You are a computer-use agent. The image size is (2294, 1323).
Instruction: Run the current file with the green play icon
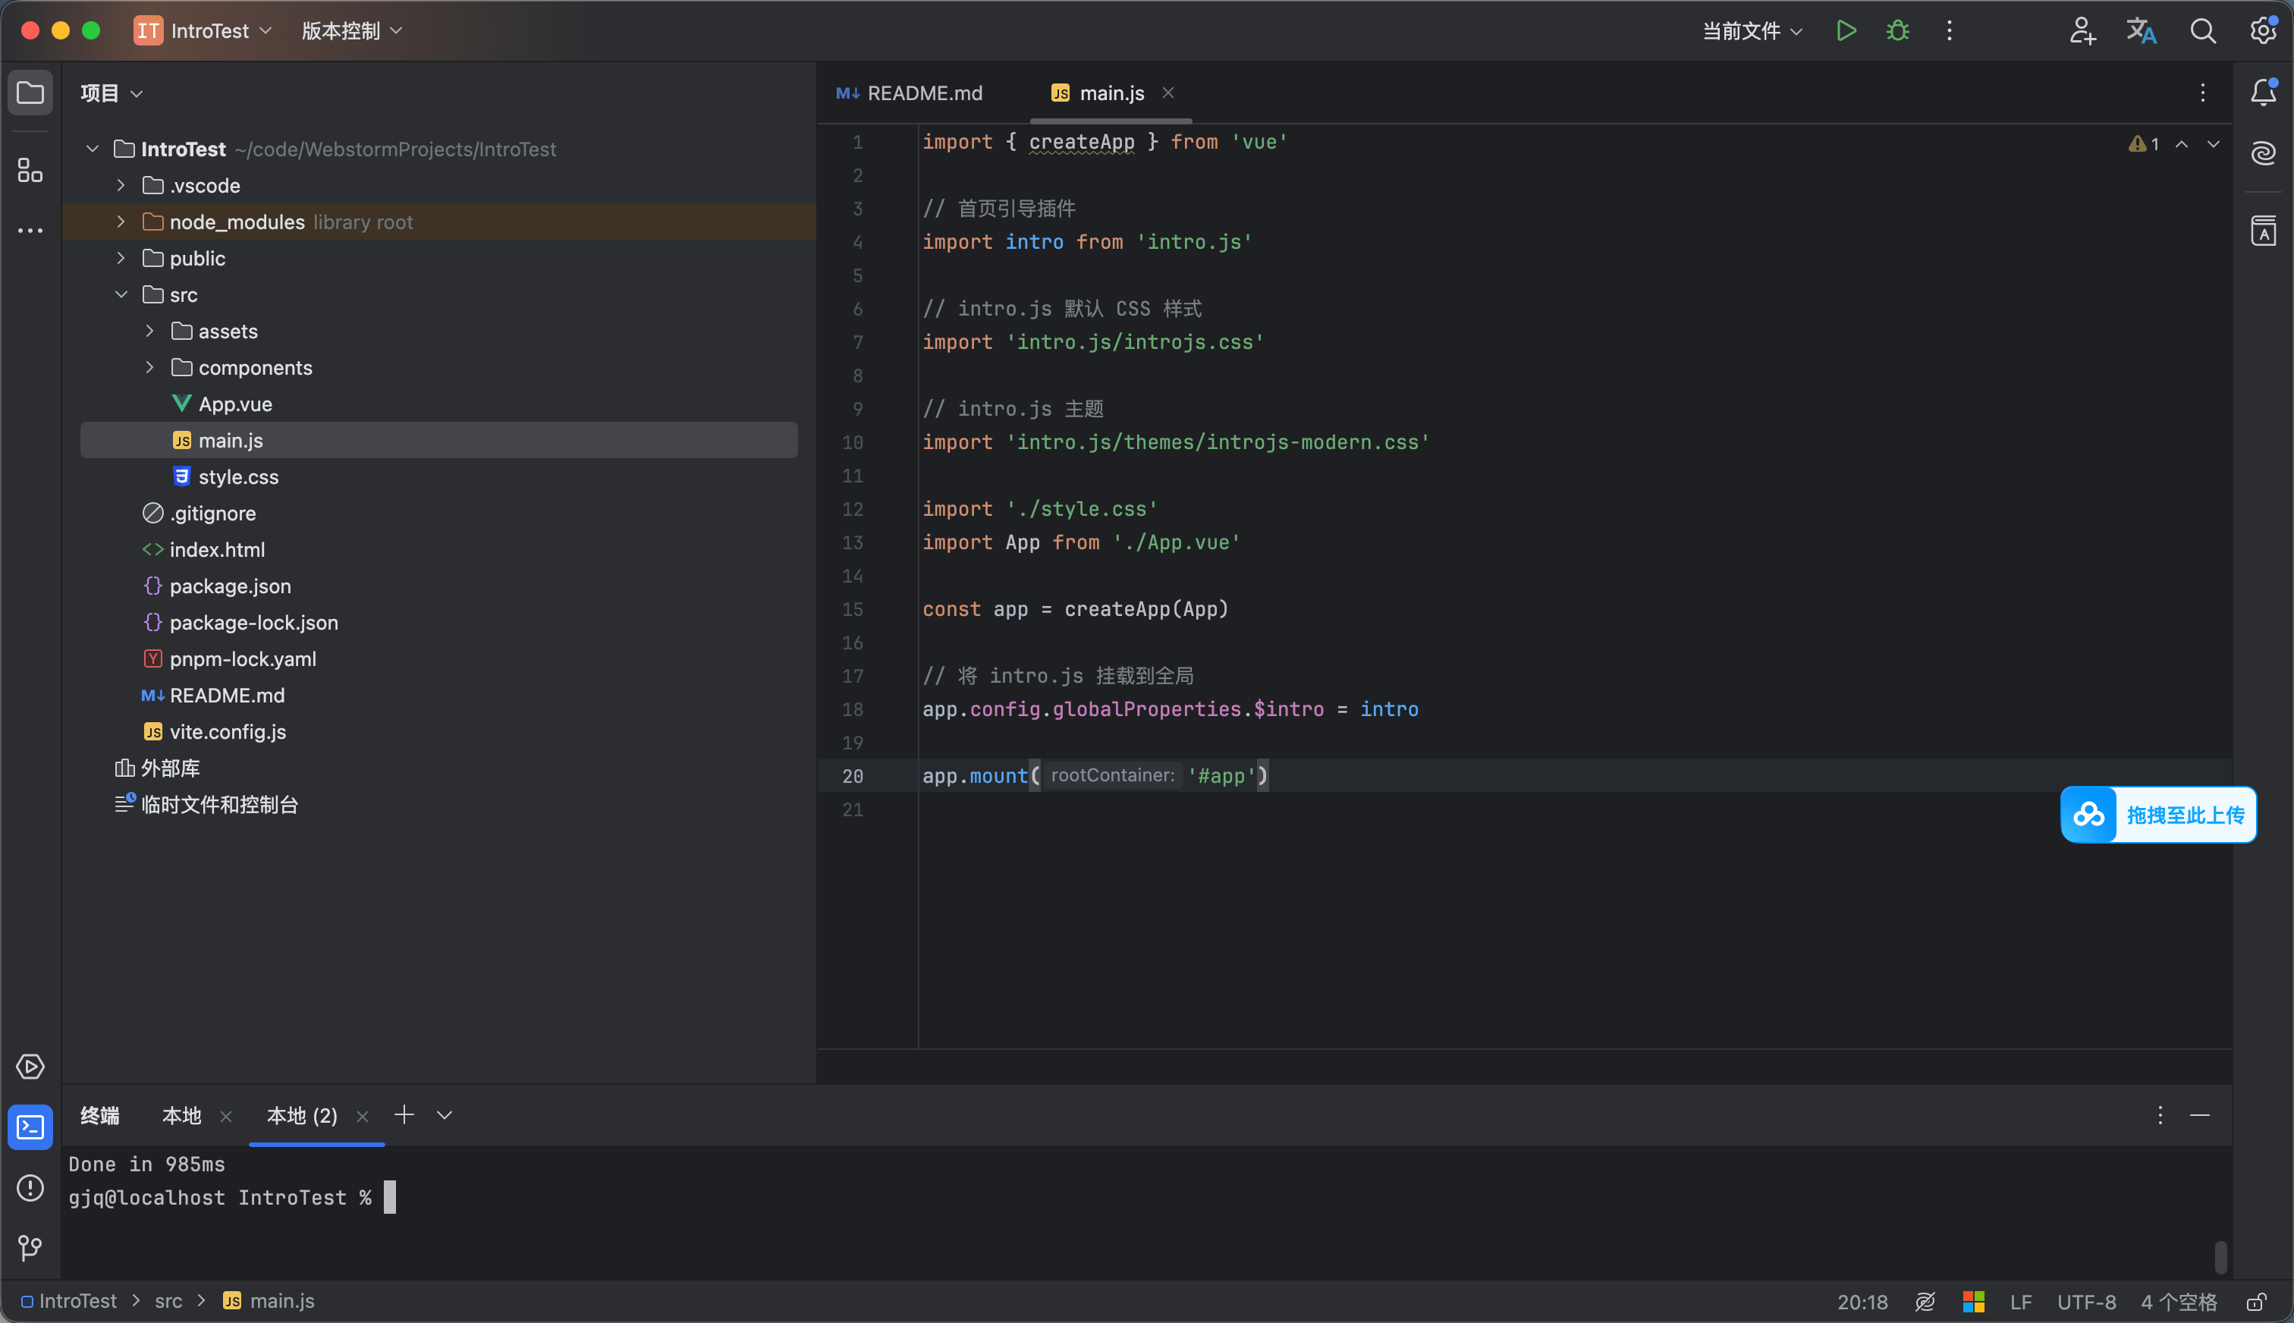(1845, 31)
